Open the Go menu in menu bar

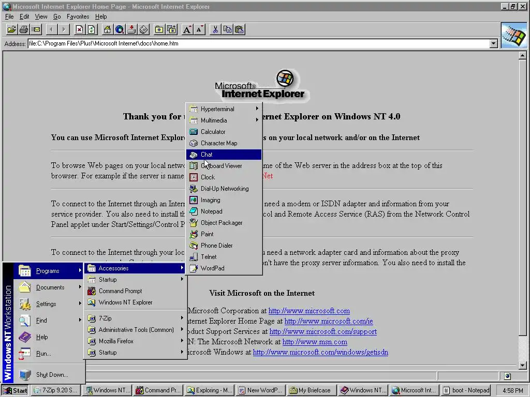[x=57, y=17]
